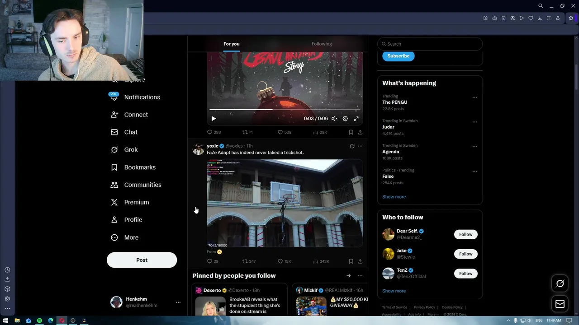Viewport: 579px width, 325px height.
Task: Open the three-dot menu for The PENGU trend
Action: coord(475,97)
